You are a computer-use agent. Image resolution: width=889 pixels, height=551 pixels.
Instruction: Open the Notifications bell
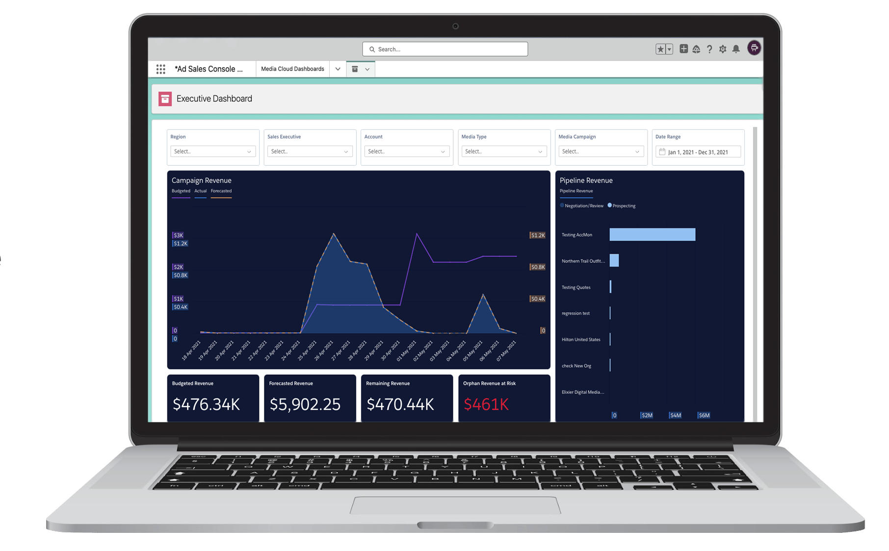(736, 49)
